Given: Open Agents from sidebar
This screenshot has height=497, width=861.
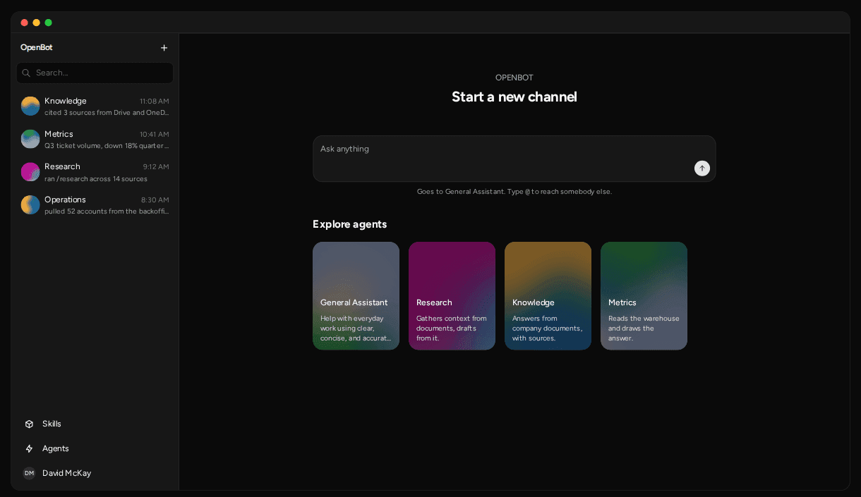Looking at the screenshot, I should (x=95, y=448).
